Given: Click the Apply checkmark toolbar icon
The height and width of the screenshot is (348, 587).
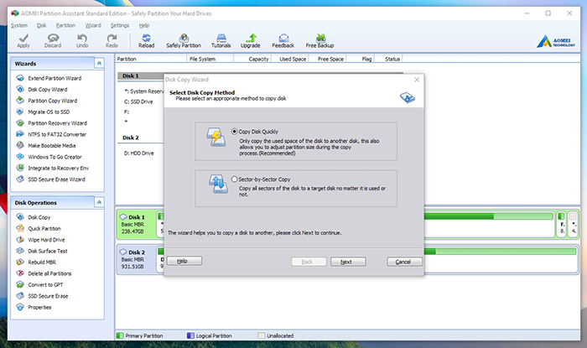Looking at the screenshot, I should (x=23, y=41).
